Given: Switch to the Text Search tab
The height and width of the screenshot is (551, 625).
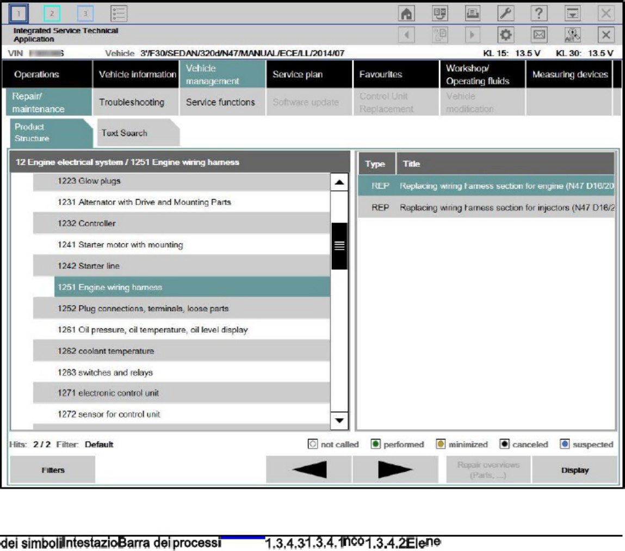Looking at the screenshot, I should (138, 133).
